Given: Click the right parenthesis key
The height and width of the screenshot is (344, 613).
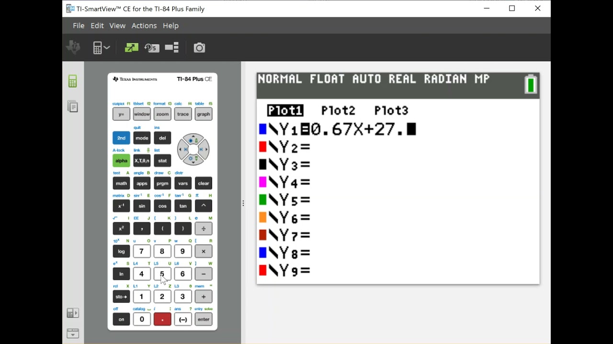Looking at the screenshot, I should [x=183, y=229].
